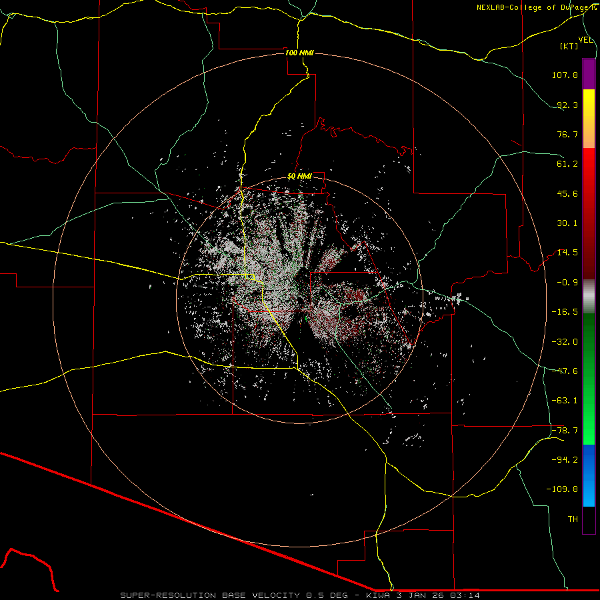Screen dimensions: 600x600
Task: Click the 76.7 velocity scale value
Action: click(567, 134)
